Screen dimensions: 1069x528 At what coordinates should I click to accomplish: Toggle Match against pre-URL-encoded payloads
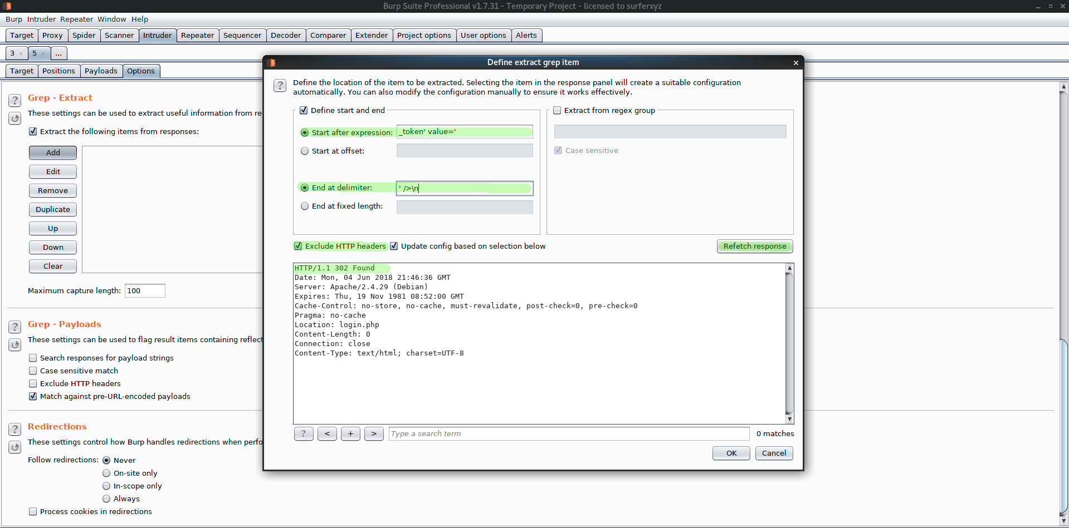tap(33, 396)
